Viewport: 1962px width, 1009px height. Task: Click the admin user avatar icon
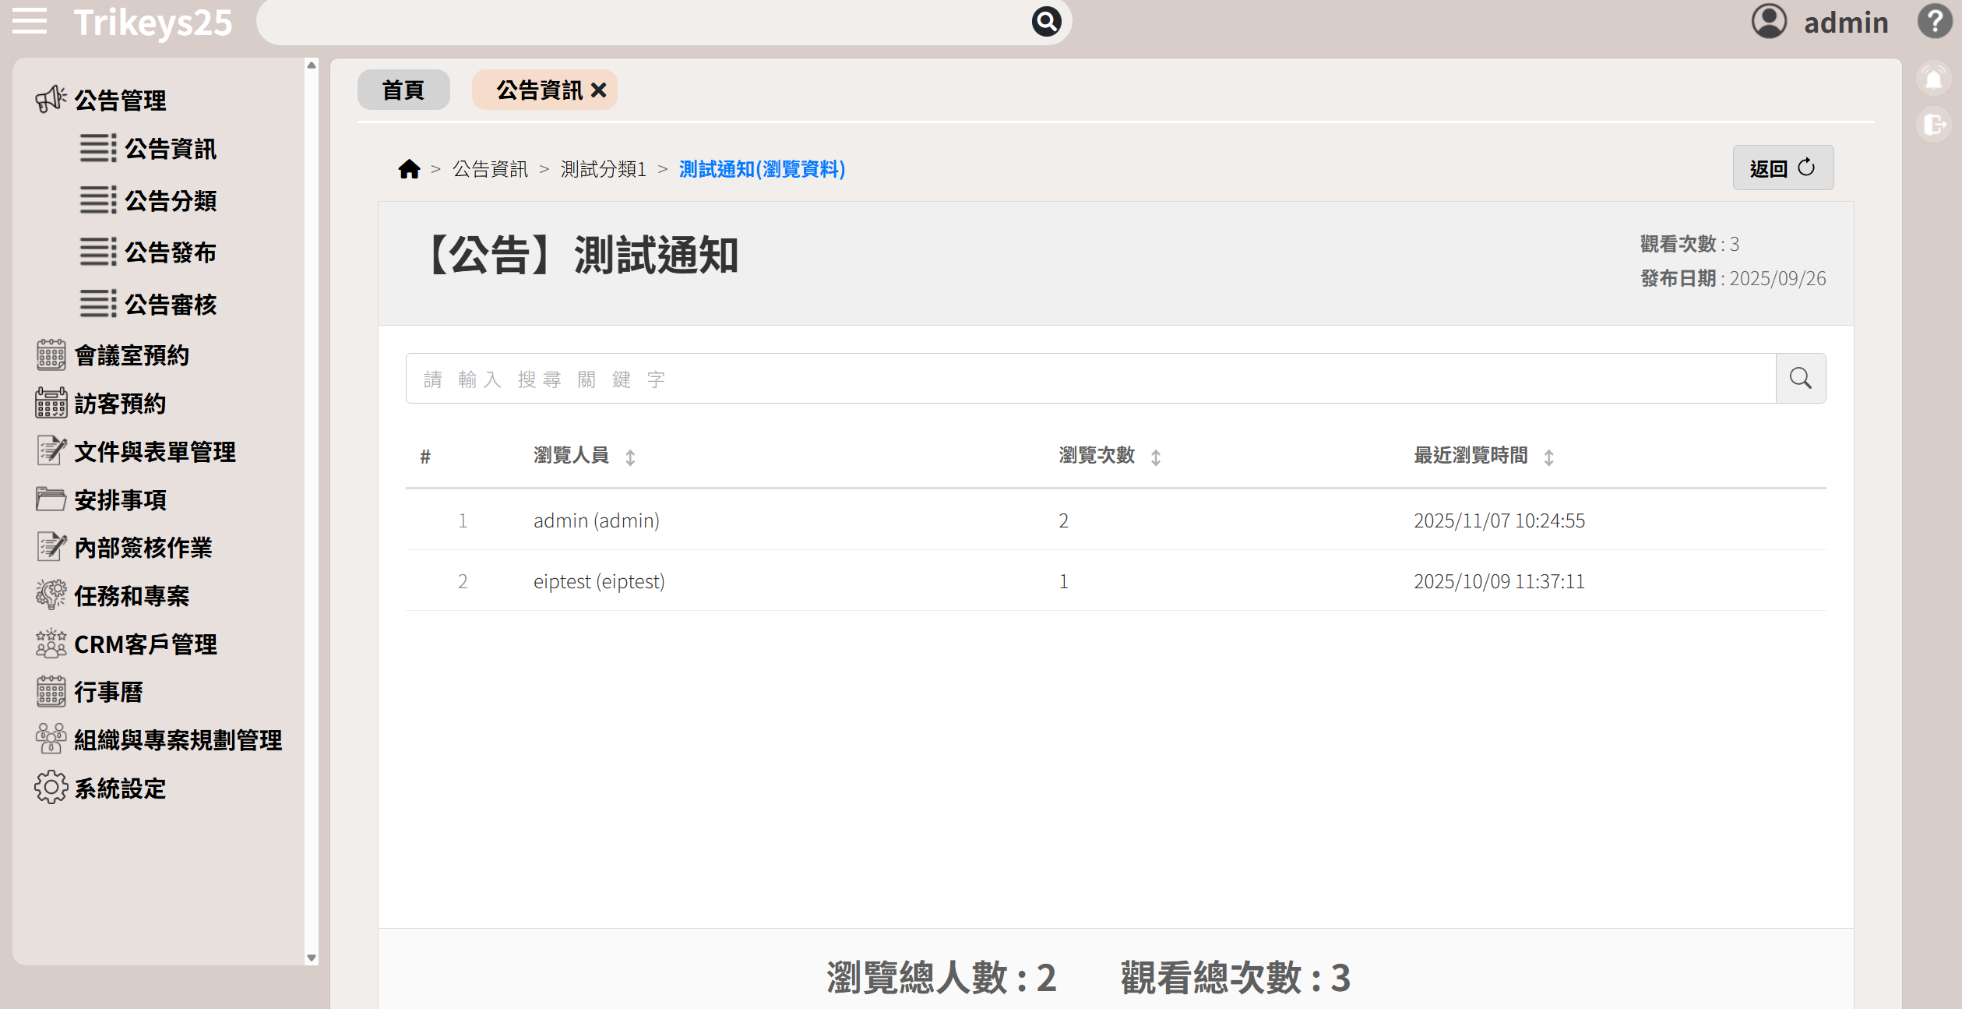coord(1769,21)
